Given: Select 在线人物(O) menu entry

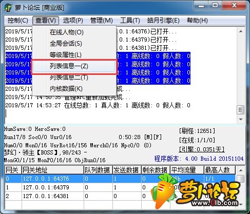Looking at the screenshot, I should pyautogui.click(x=74, y=32).
